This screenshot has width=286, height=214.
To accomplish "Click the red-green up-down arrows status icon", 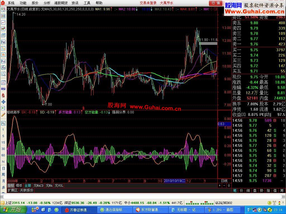I will 280,203.
